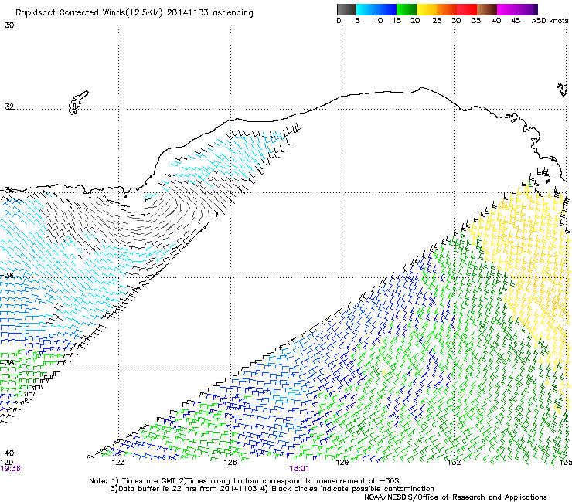Click the '>50 knots' legend label
Screen dimensions: 572x502
[550, 21]
